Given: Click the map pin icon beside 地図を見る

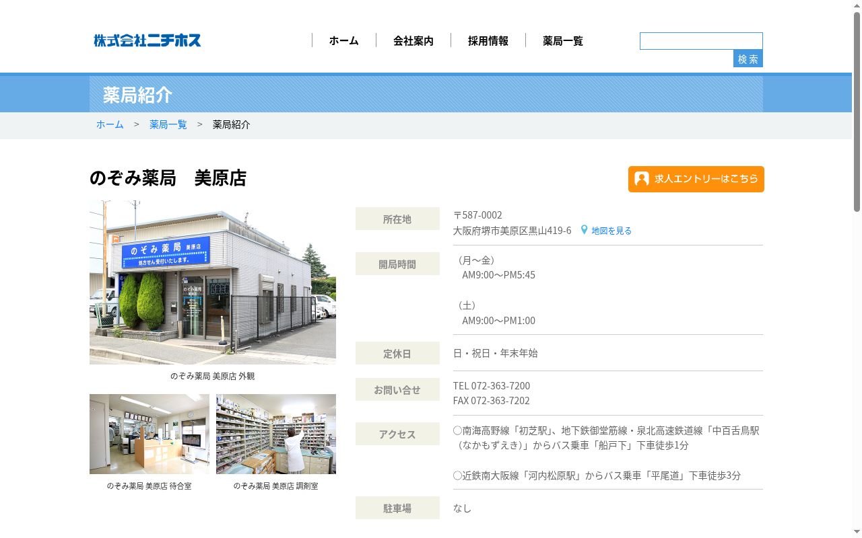Looking at the screenshot, I should 584,230.
